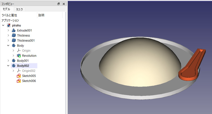Click the Extrude001 extrude icon
This screenshot has height=114, width=212.
coord(14,30)
